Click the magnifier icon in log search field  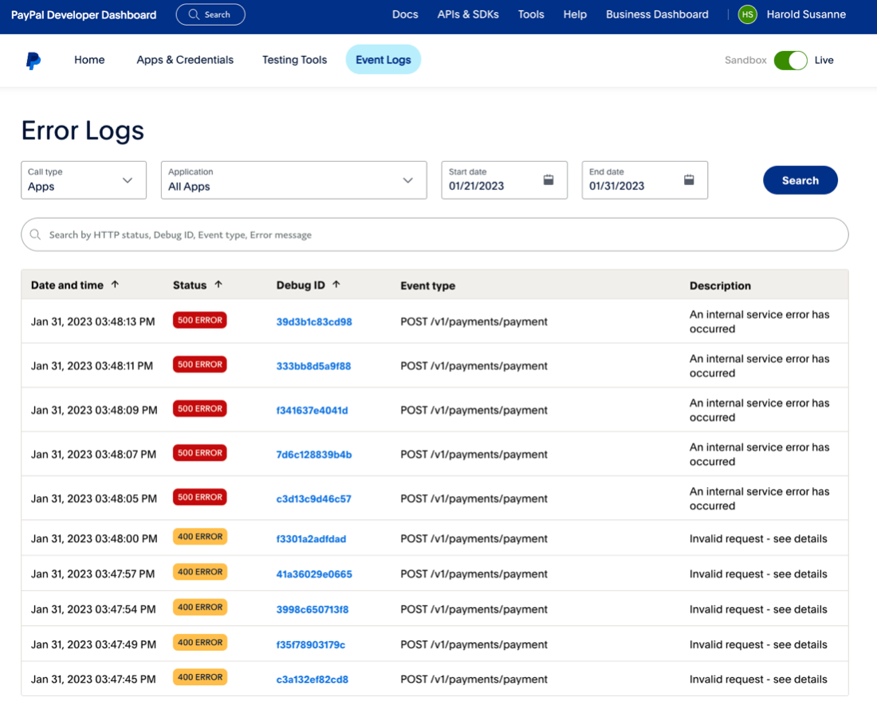[x=35, y=234]
